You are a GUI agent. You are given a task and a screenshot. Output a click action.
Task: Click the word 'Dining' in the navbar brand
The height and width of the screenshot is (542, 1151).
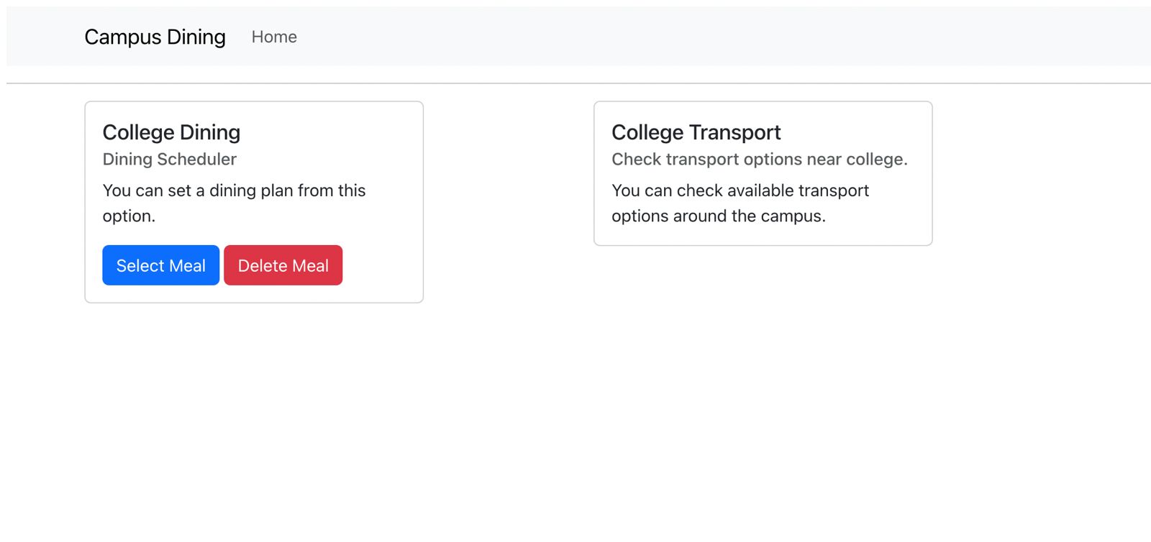tap(196, 37)
